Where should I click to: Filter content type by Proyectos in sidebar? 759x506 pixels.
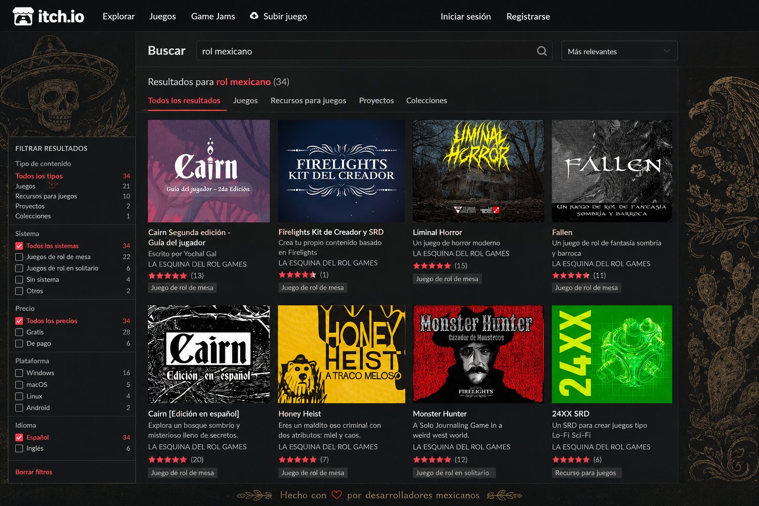(x=30, y=206)
